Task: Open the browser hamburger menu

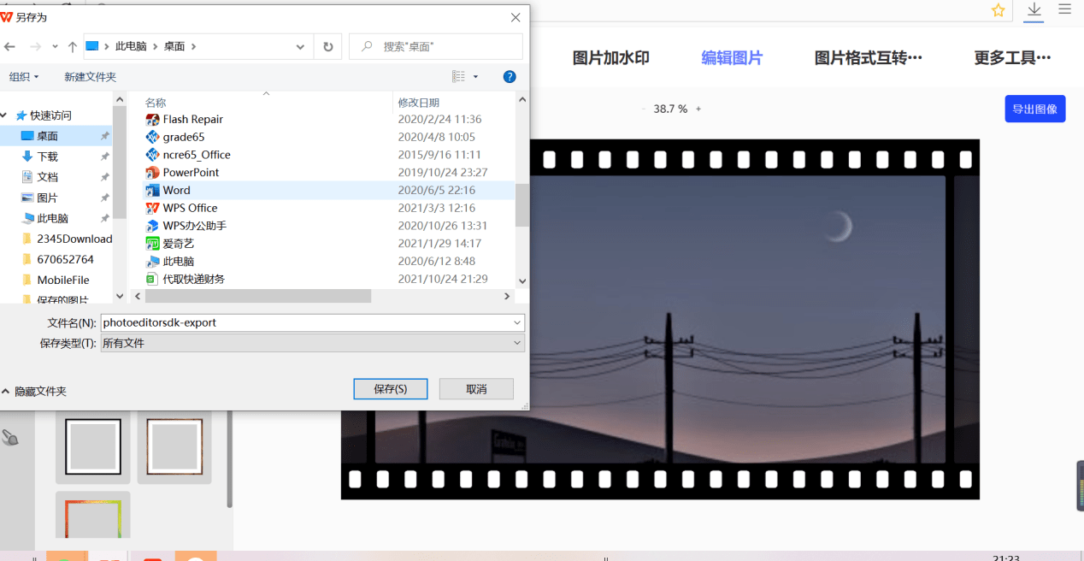Action: (x=1064, y=9)
